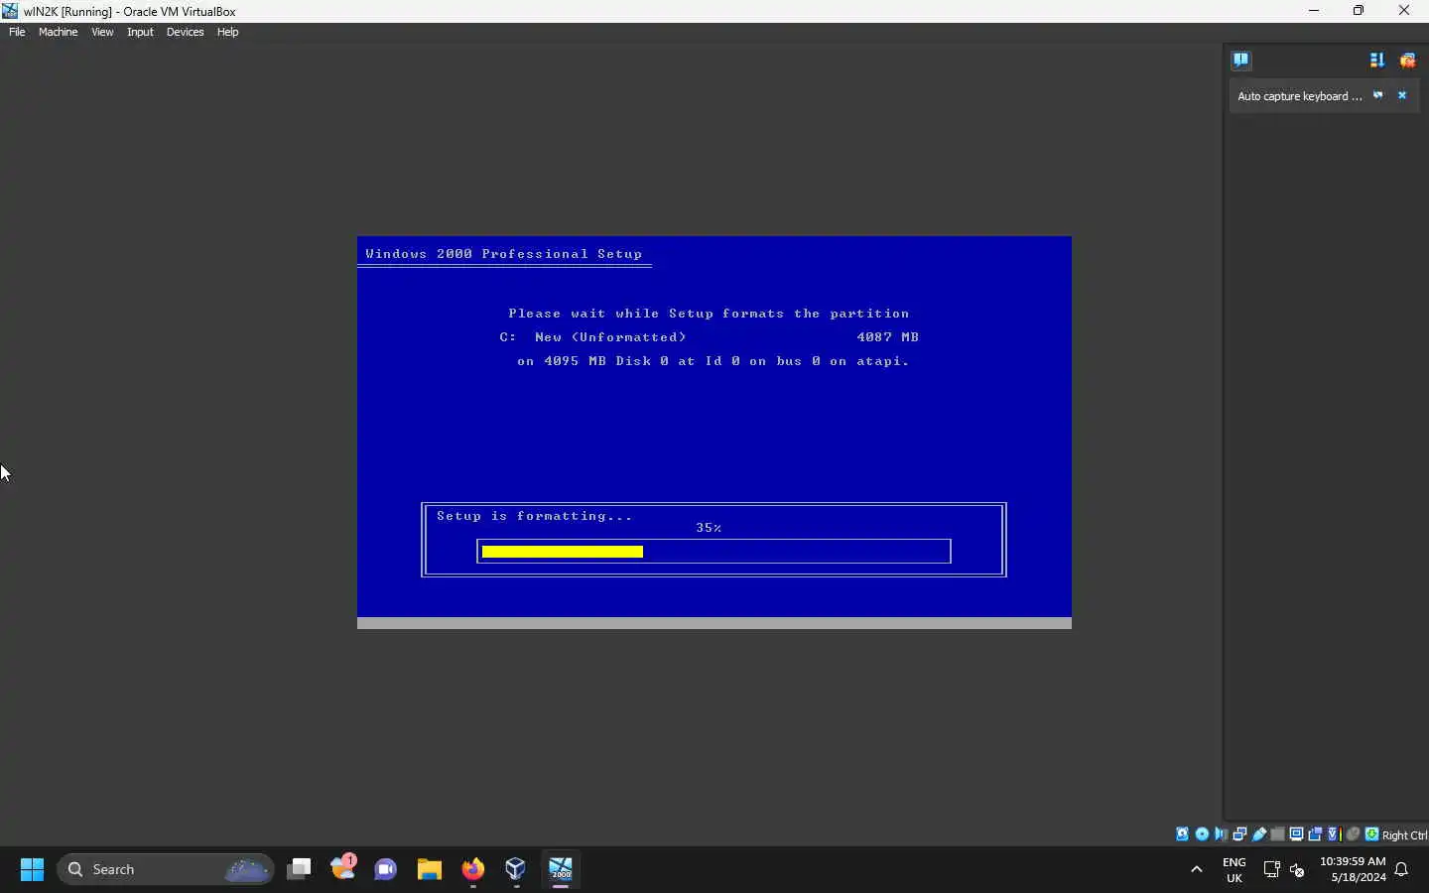This screenshot has width=1429, height=893.
Task: Switch to the Windows 2000 VM taskbar icon
Action: click(x=561, y=869)
